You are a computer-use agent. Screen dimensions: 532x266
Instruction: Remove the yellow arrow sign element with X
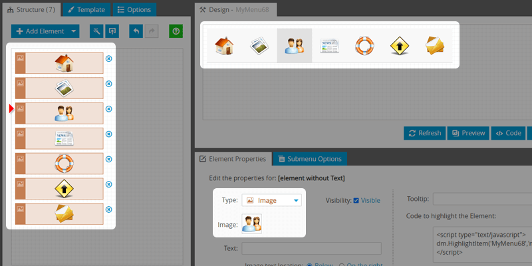[x=108, y=184]
